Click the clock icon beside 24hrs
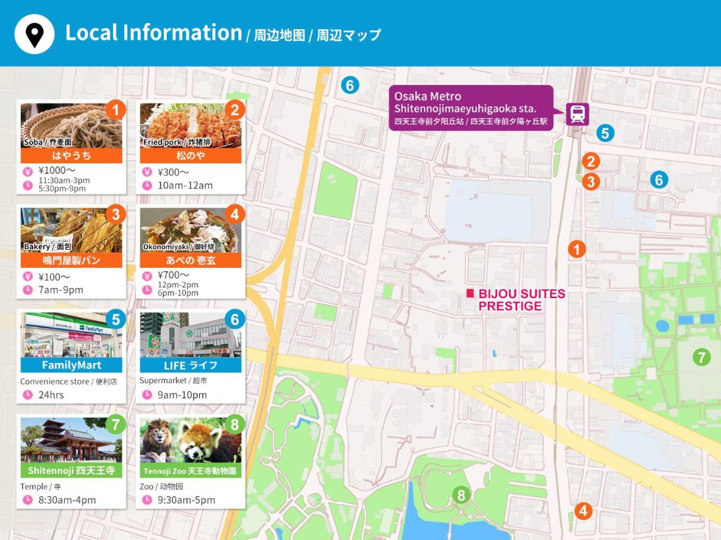Image resolution: width=721 pixels, height=540 pixels. [28, 395]
